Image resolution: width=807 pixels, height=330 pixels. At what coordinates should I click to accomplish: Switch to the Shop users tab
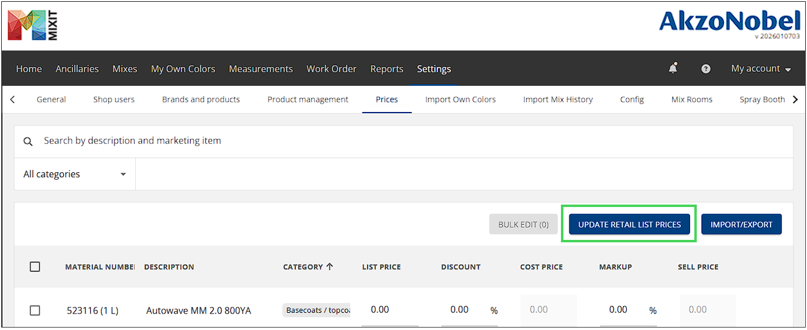114,99
